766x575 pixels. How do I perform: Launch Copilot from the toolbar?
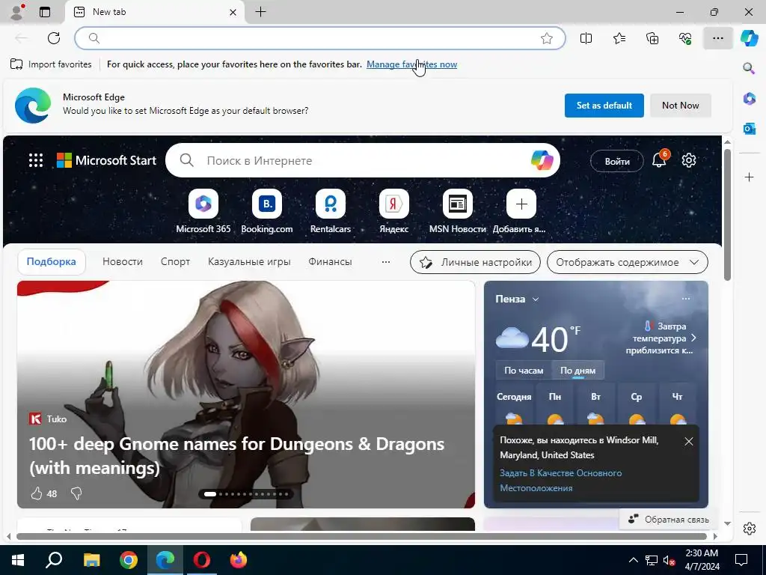click(749, 38)
